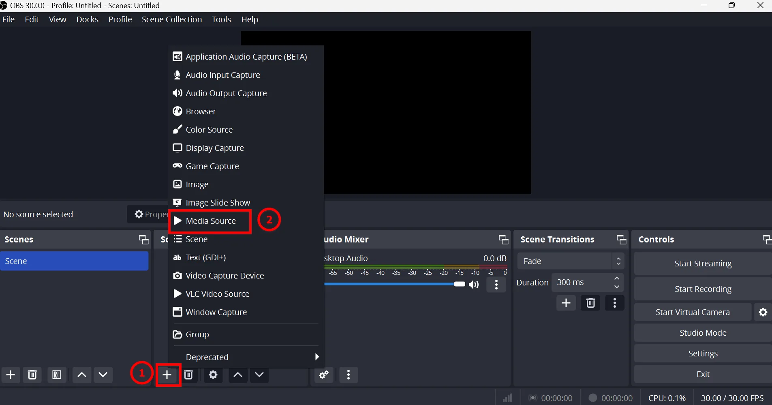Add a Group from the menu

[246, 334]
